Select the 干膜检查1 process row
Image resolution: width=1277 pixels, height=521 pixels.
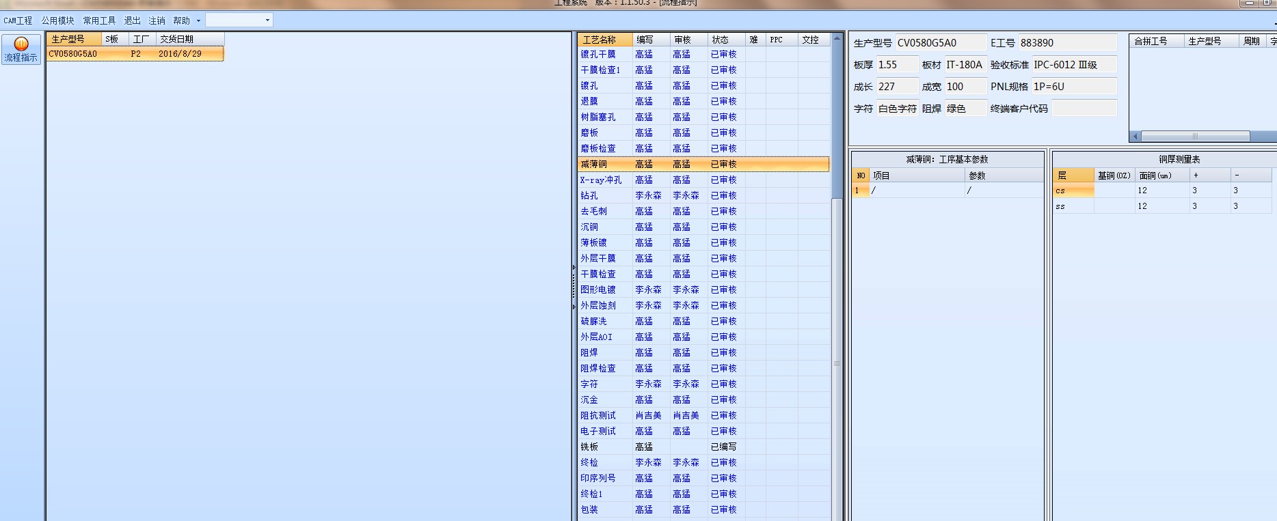(703, 70)
